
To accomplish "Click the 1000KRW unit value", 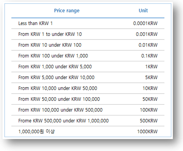I will (x=147, y=131).
